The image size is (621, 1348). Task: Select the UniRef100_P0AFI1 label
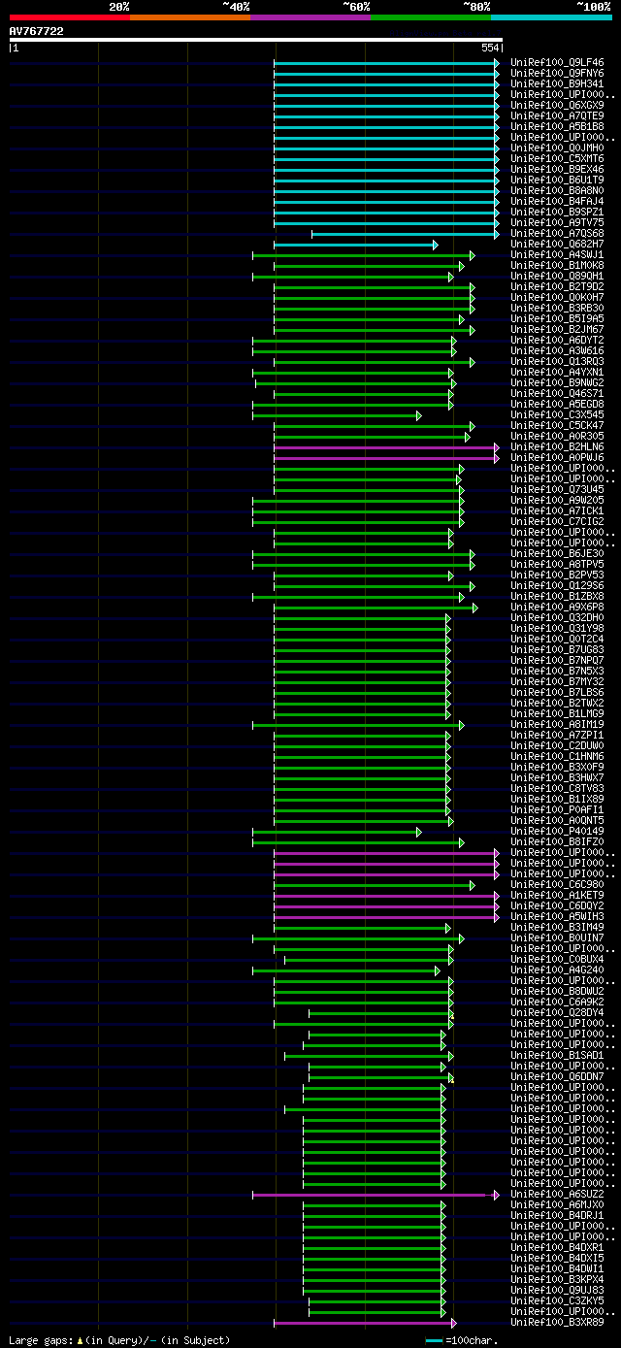557,810
